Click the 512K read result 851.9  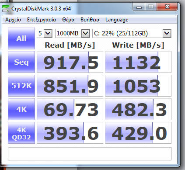tap(70, 86)
